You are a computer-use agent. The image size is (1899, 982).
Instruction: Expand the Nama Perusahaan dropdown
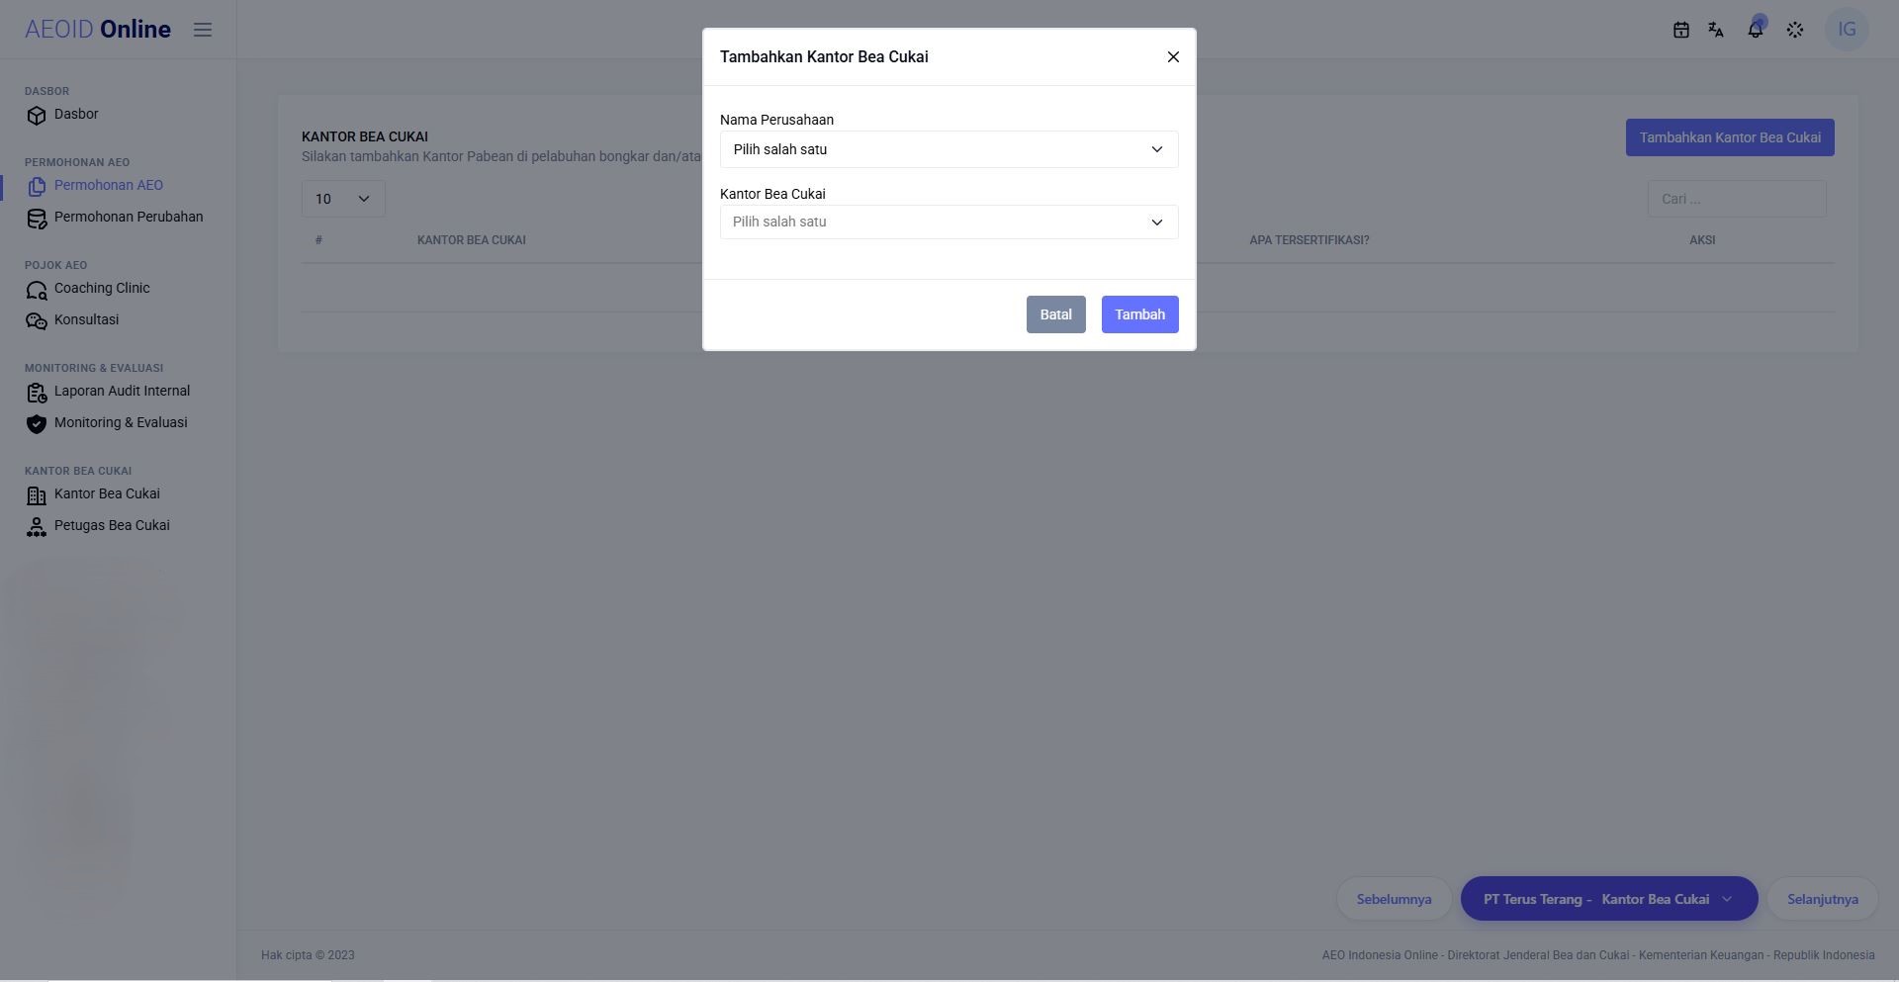click(949, 149)
